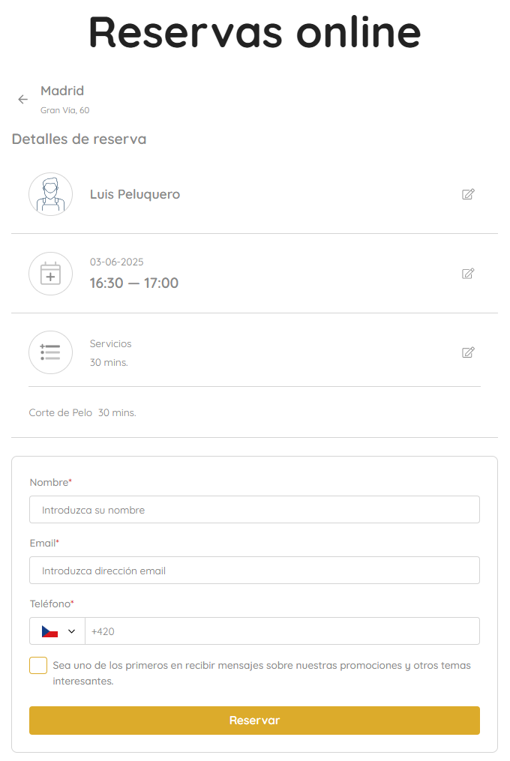Select the edit icon beside Servicios

468,352
